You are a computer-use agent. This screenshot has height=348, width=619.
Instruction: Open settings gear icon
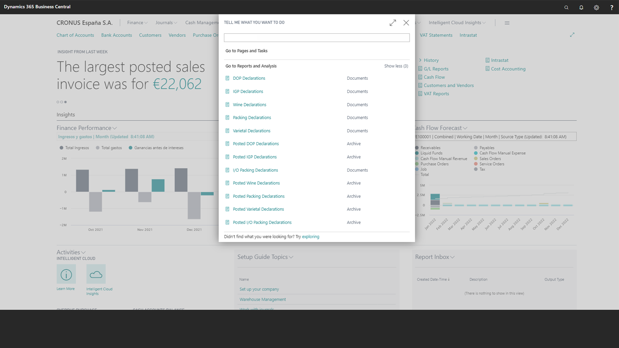coord(596,7)
